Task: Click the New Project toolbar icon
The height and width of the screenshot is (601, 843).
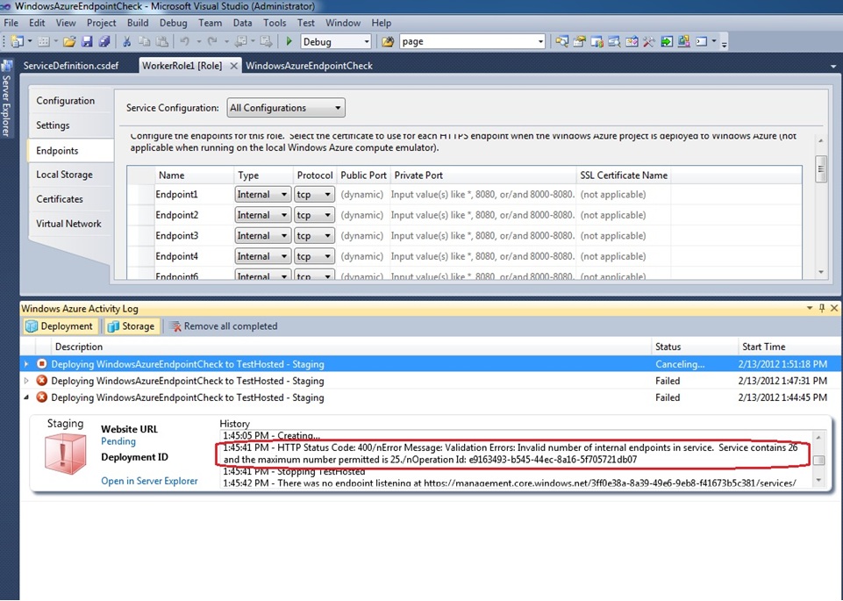Action: tap(18, 41)
